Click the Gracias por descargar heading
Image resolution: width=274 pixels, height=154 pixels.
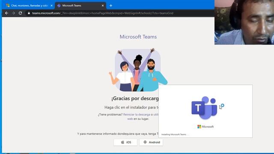135,98
